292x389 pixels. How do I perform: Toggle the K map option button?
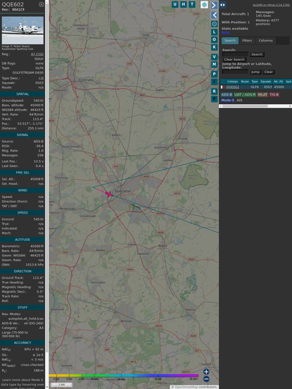coord(214,47)
